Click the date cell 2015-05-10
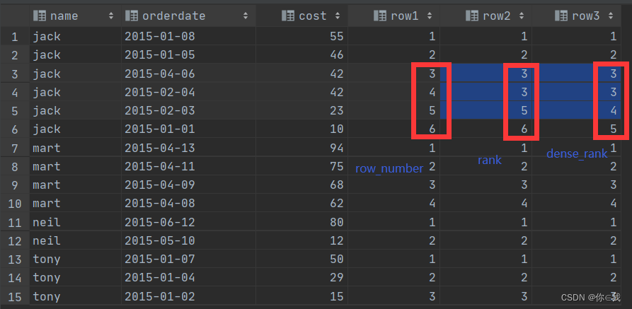Screen dimensions: 632x309 (188, 240)
